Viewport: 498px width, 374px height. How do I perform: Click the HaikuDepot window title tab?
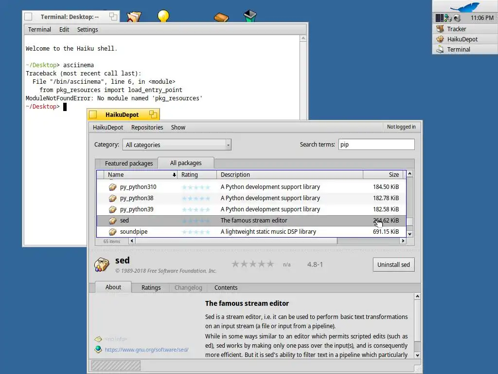[122, 115]
